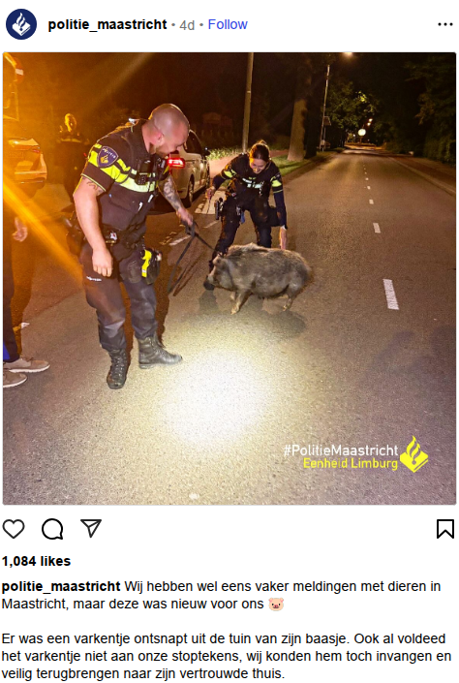Click the politie_maastricht username in the post header

[107, 24]
